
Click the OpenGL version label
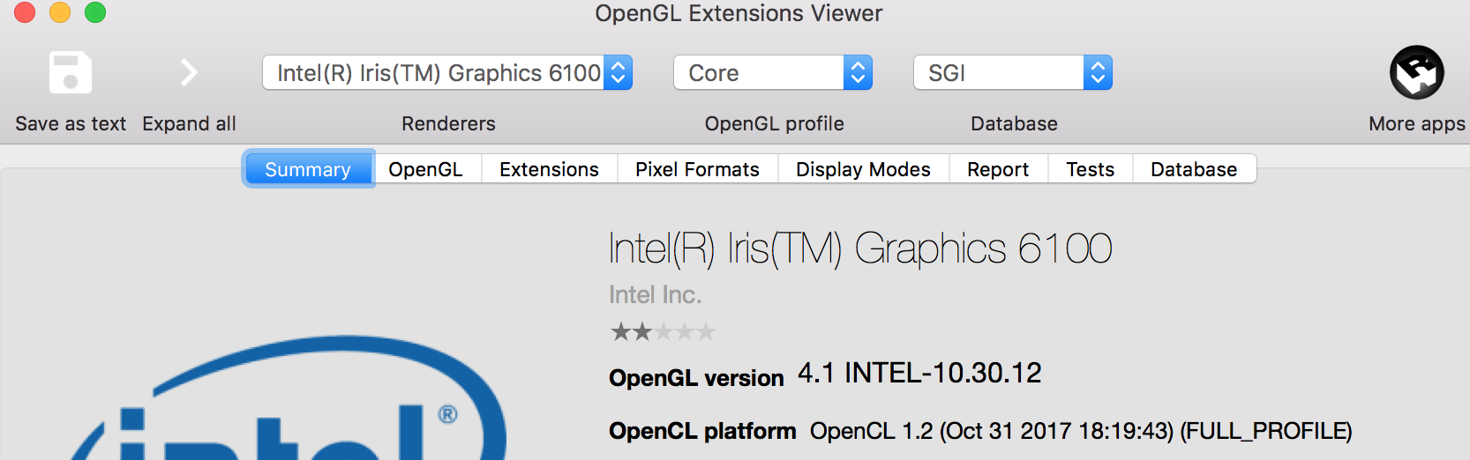click(696, 378)
